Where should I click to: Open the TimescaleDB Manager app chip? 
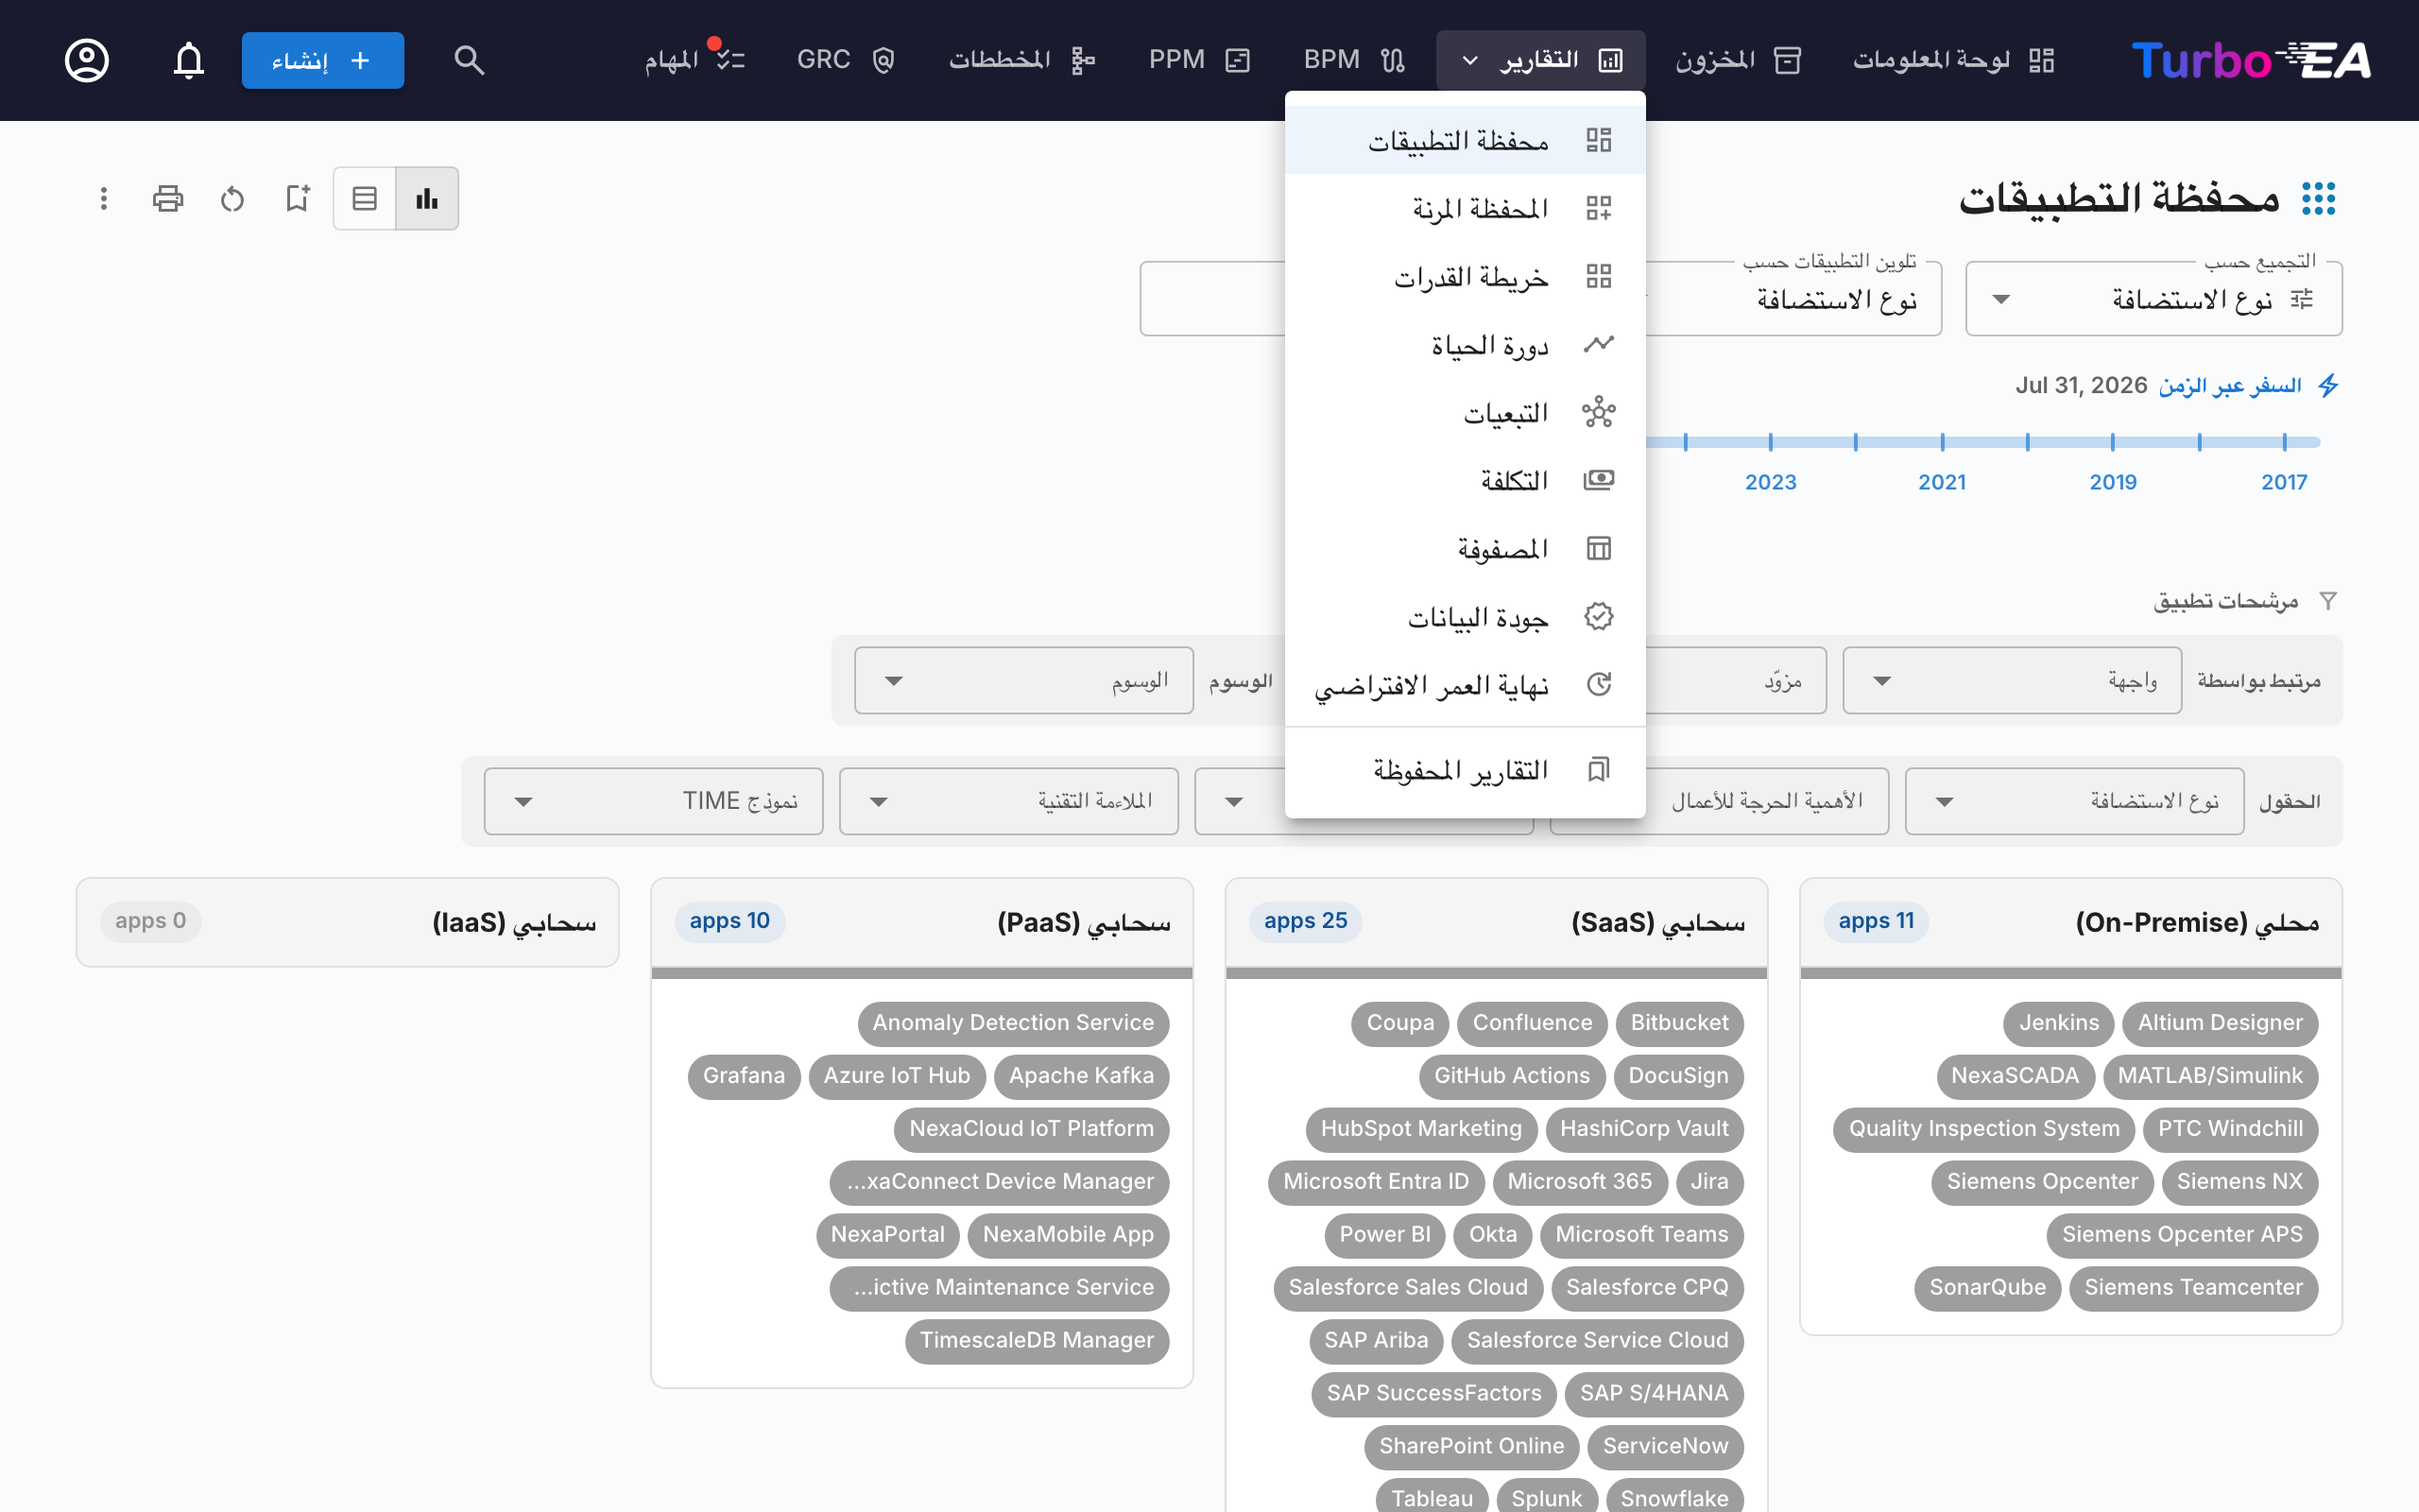tap(1037, 1340)
